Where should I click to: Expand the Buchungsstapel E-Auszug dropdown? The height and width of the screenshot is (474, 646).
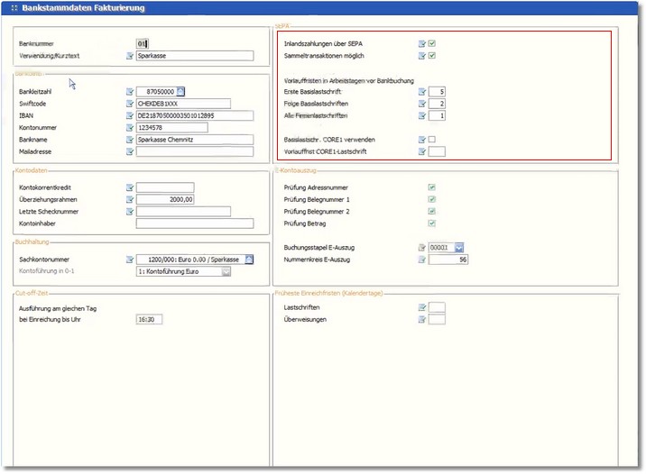pyautogui.click(x=459, y=247)
